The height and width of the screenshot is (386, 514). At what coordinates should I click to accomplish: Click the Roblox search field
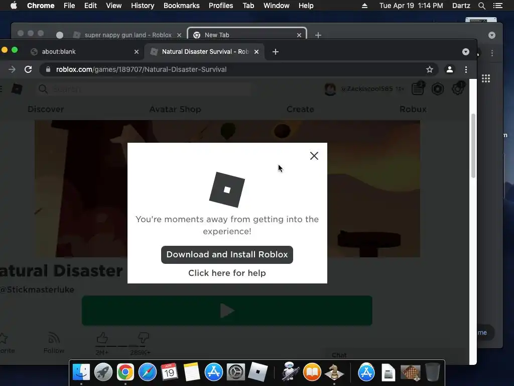pos(144,89)
